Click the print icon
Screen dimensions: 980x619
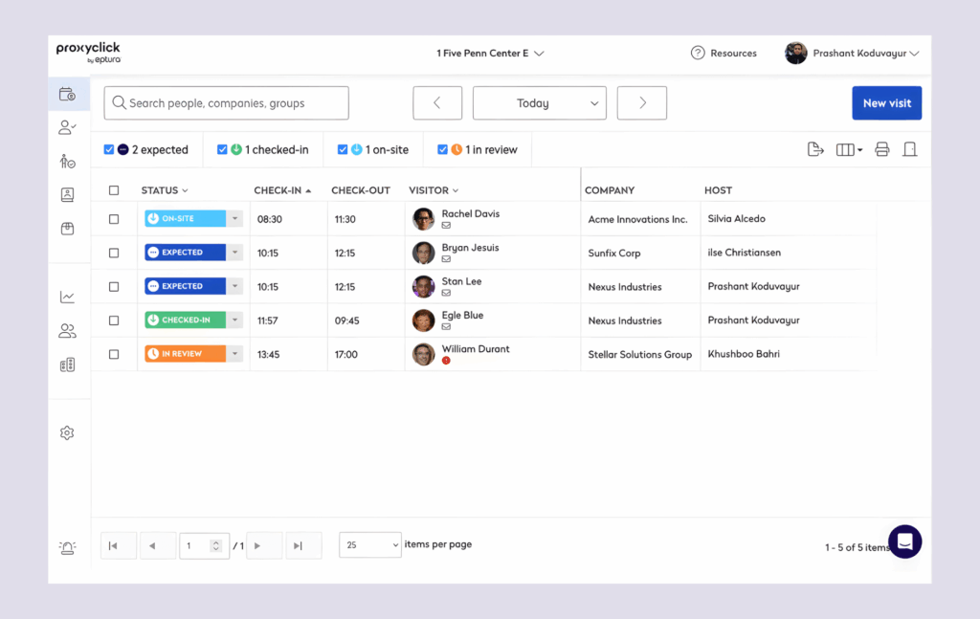pos(882,149)
